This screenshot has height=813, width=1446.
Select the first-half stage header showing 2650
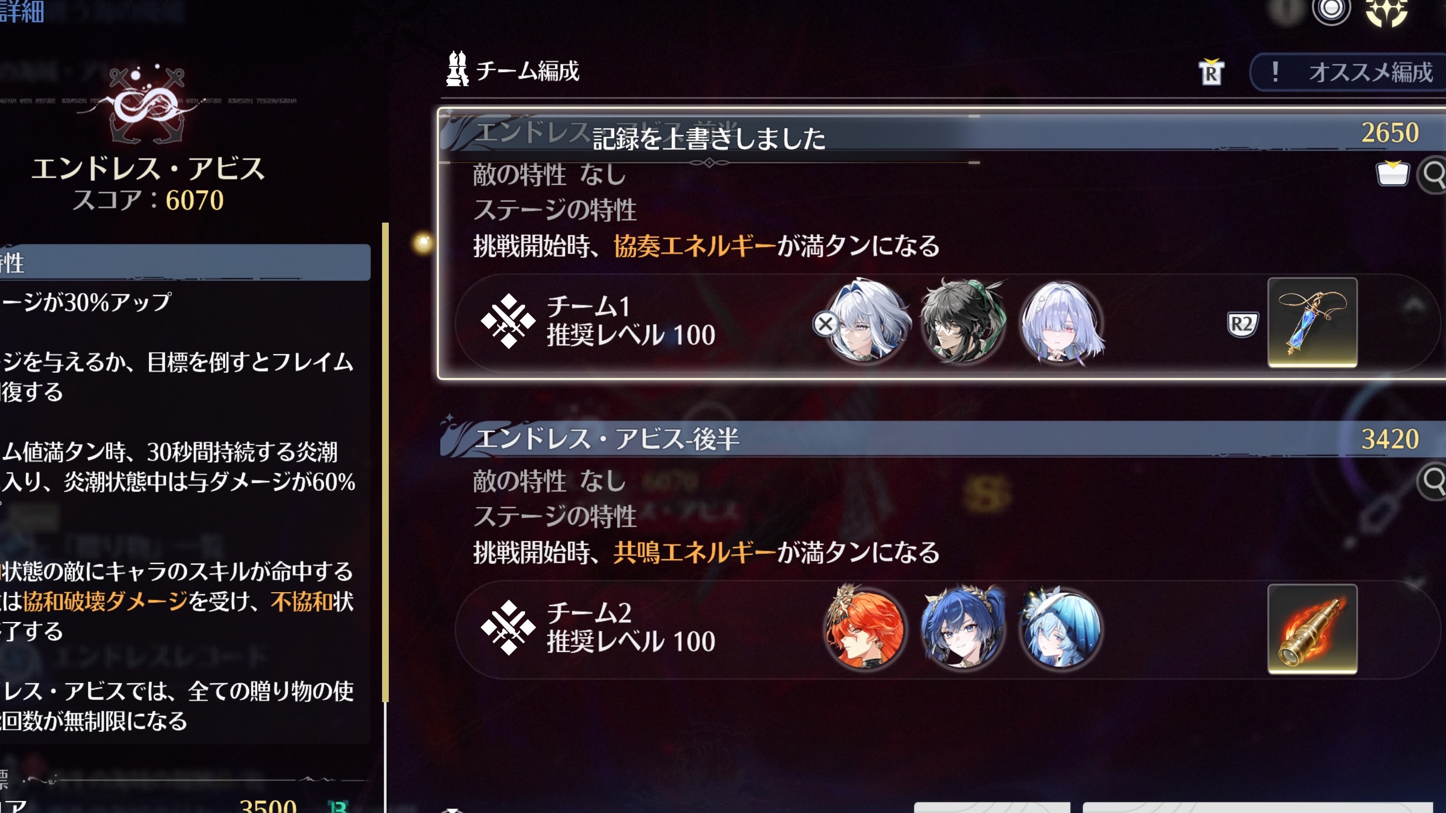pos(943,132)
